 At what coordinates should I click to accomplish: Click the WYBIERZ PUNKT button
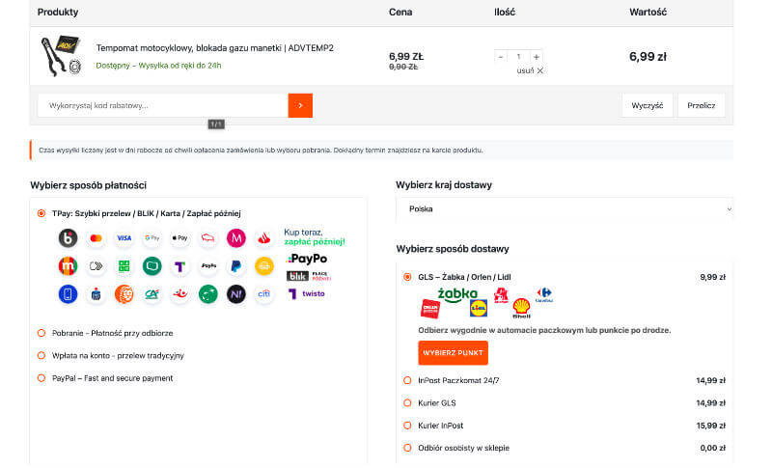point(453,353)
